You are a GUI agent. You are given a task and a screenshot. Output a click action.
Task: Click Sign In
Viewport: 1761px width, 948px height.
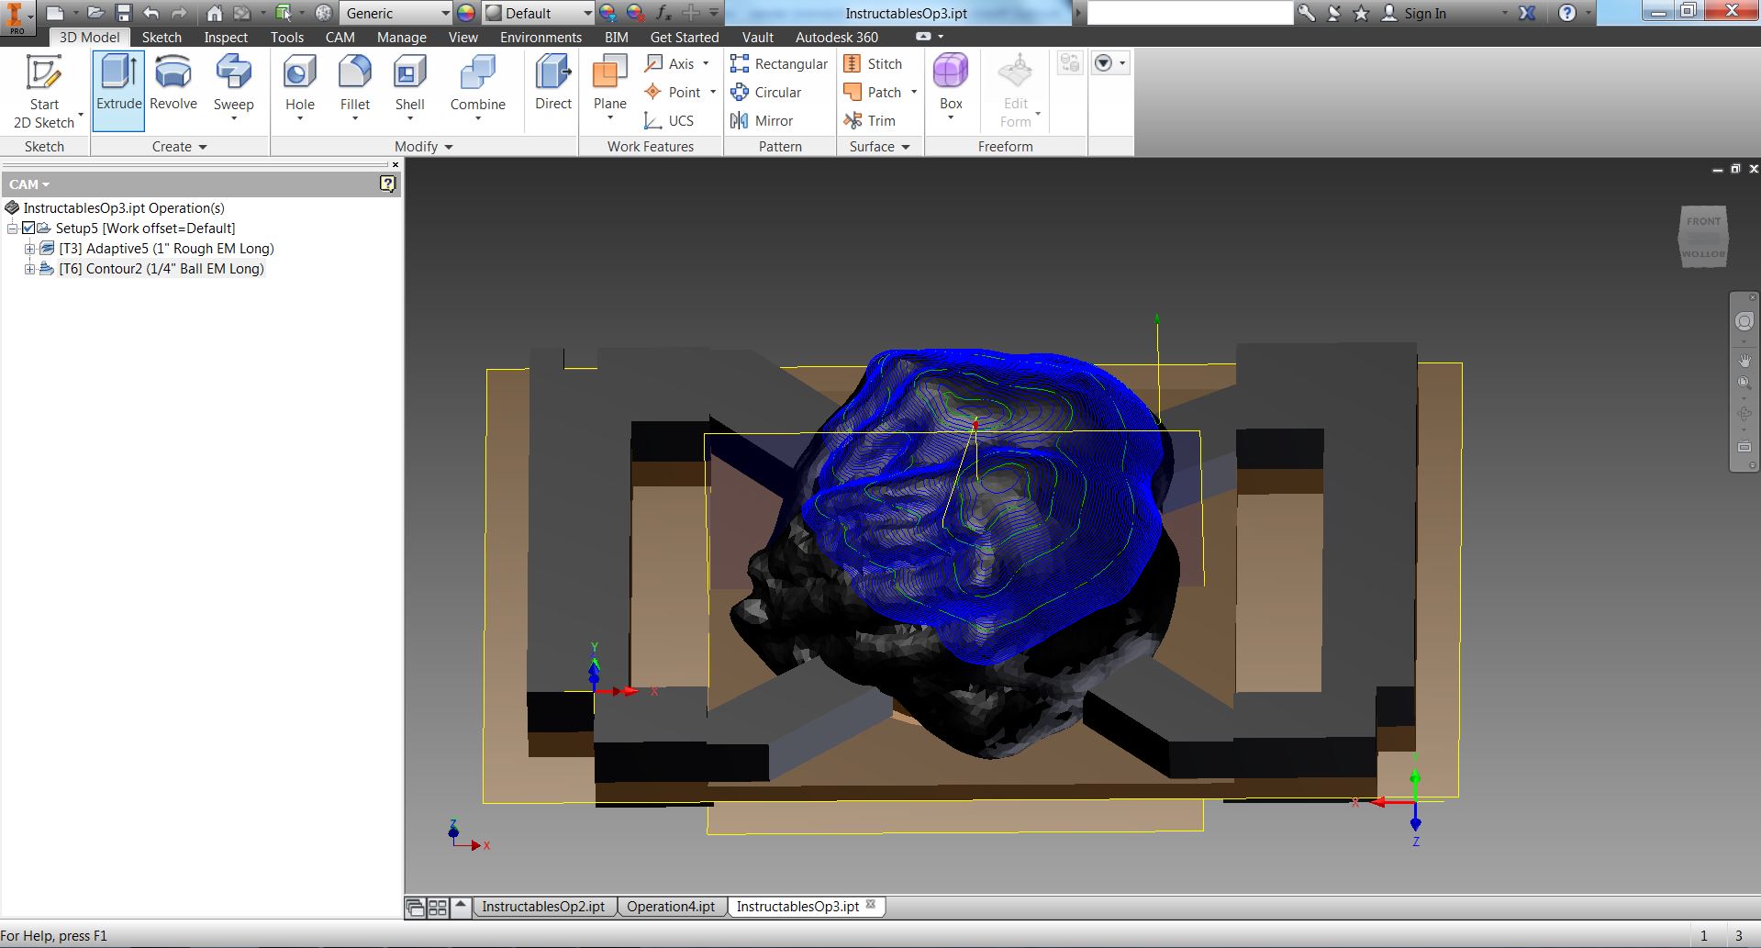1425,13
